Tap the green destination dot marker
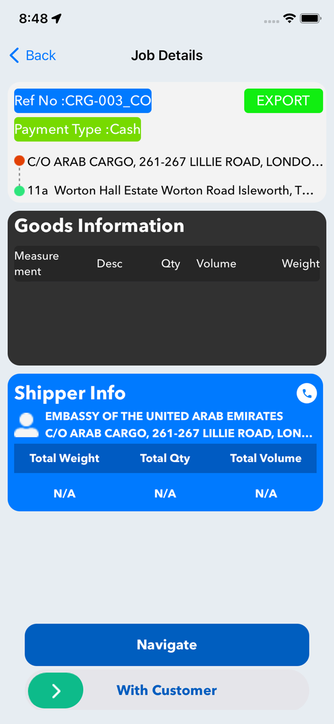334x724 pixels. click(x=18, y=191)
